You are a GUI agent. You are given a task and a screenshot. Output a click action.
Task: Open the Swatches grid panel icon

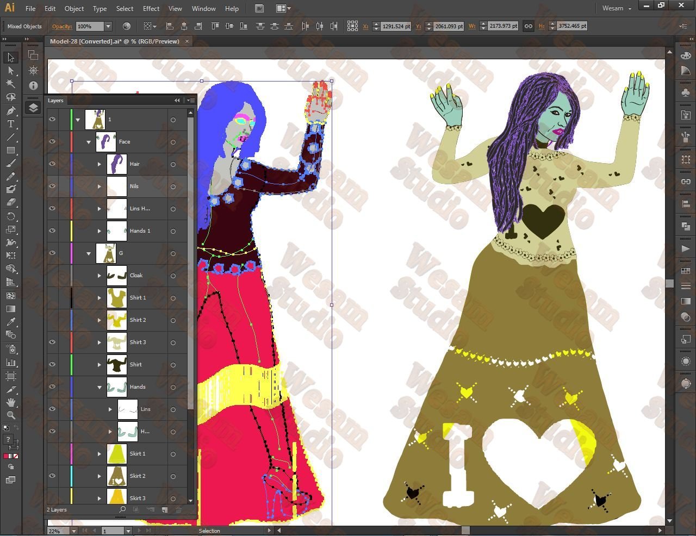[x=686, y=271]
